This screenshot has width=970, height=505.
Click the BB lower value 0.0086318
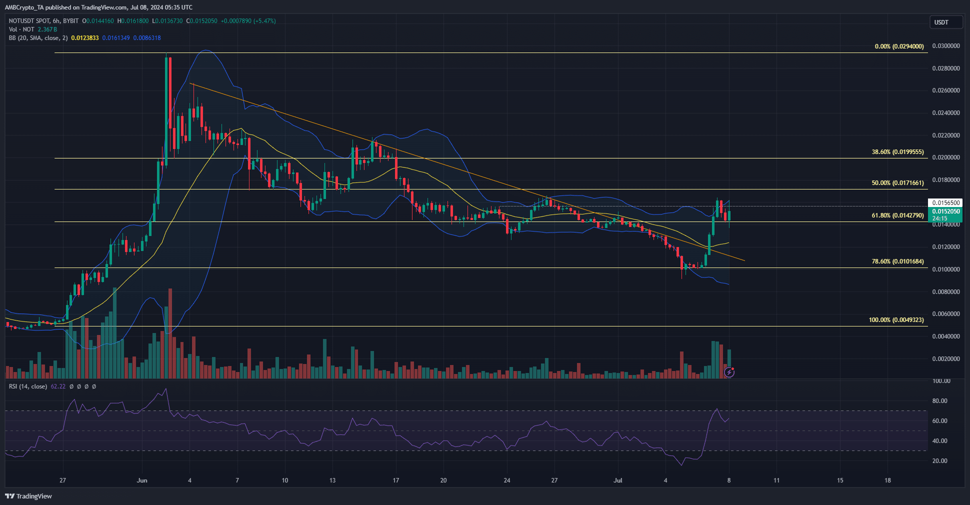click(x=147, y=38)
